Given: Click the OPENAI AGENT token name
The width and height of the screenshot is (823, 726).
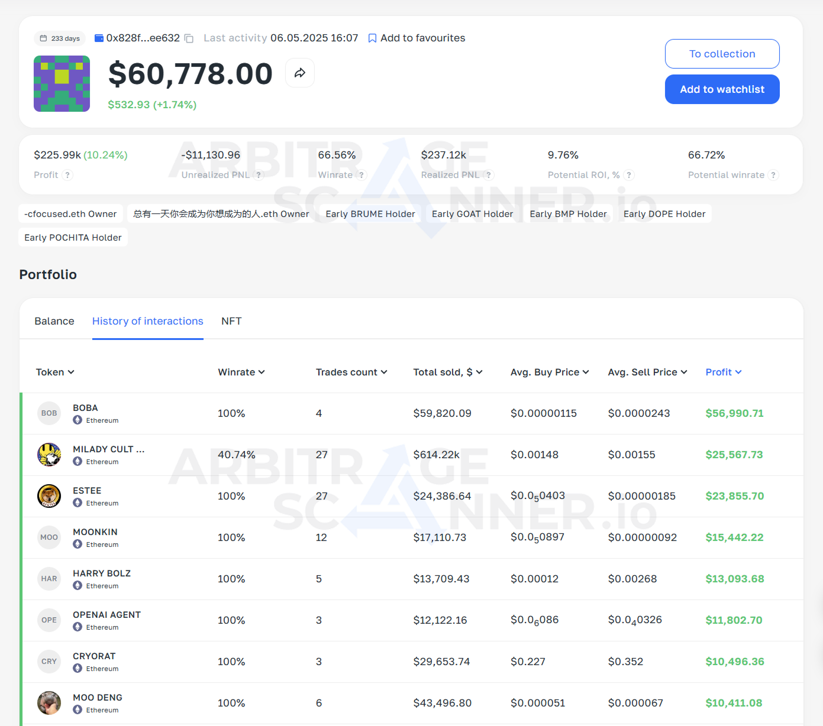Looking at the screenshot, I should (x=107, y=615).
